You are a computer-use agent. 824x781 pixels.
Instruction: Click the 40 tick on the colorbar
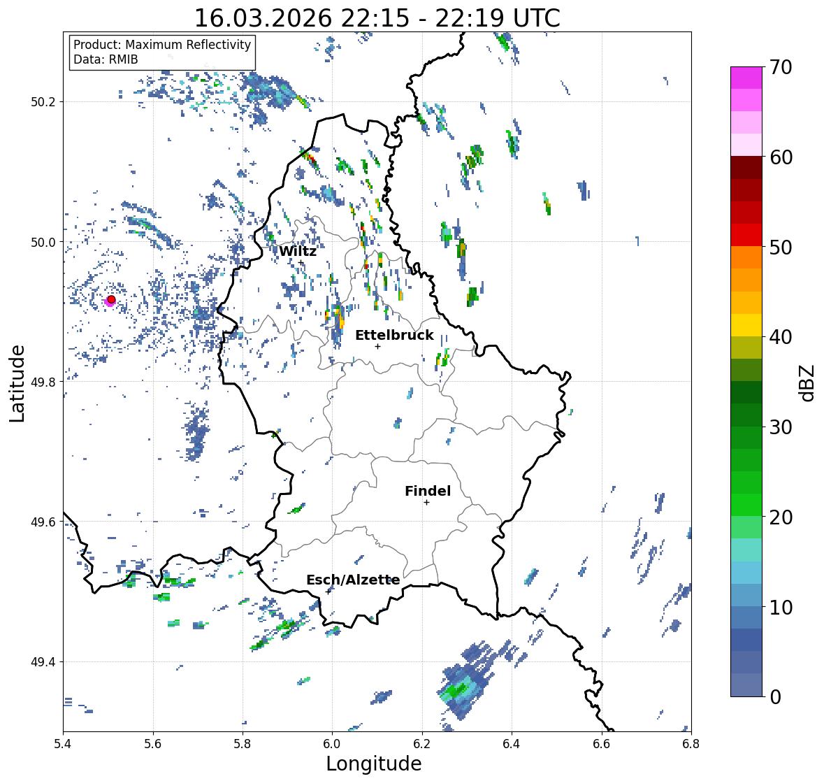click(781, 337)
